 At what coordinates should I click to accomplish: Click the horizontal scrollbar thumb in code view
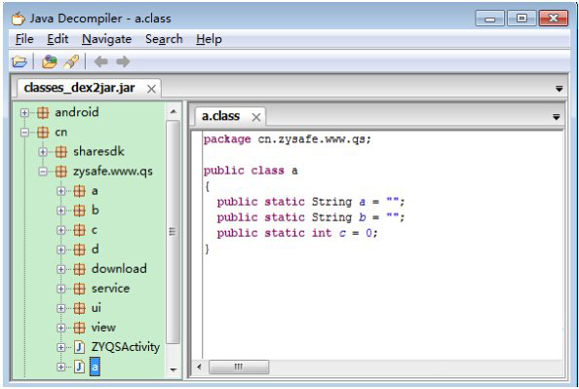tap(239, 367)
